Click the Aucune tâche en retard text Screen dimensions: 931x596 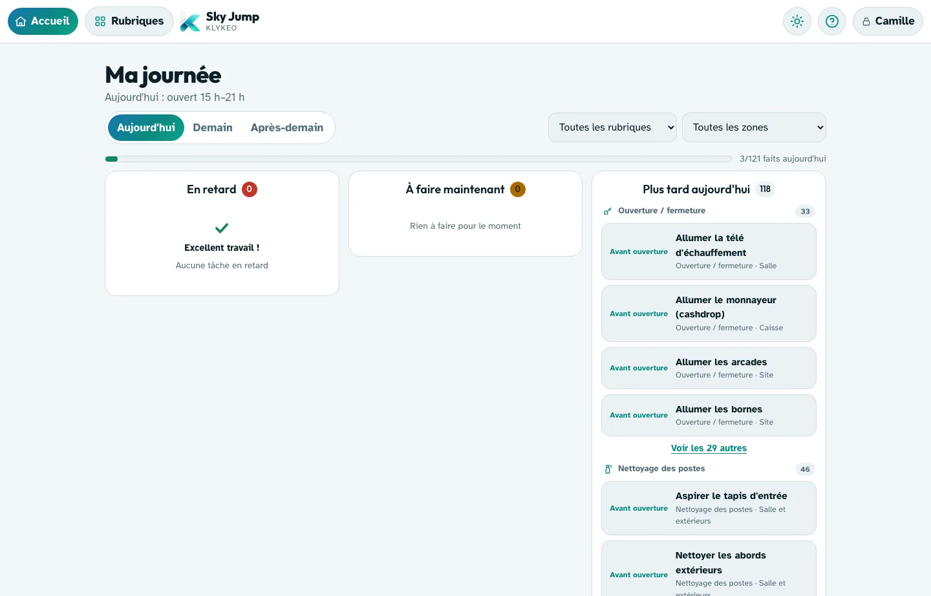(x=222, y=265)
